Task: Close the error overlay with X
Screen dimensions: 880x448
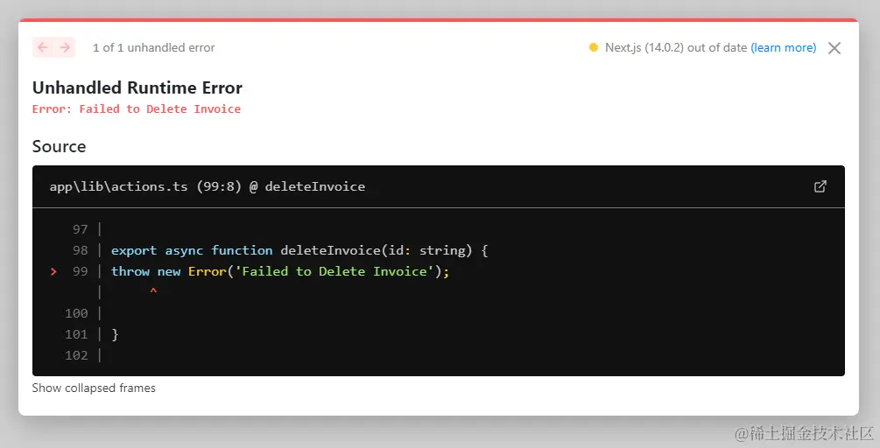Action: pos(834,48)
